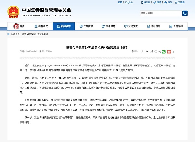The width and height of the screenshot is (195, 142).
Task: Share article via red Weibo icon
Action: pos(169,52)
